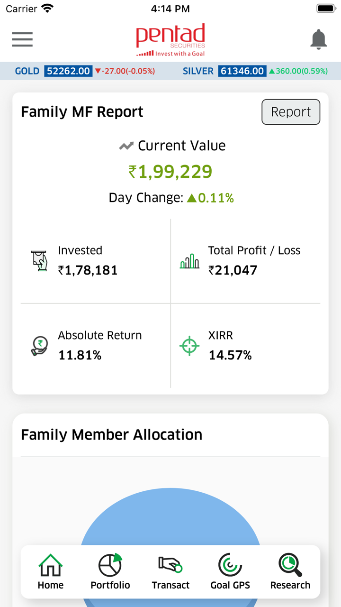Open the Transact tab
This screenshot has width=341, height=607.
pos(170,572)
